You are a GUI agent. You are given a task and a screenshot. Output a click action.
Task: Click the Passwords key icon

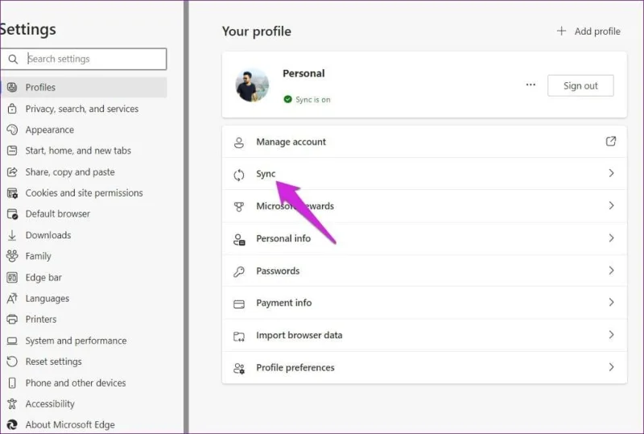coord(238,271)
